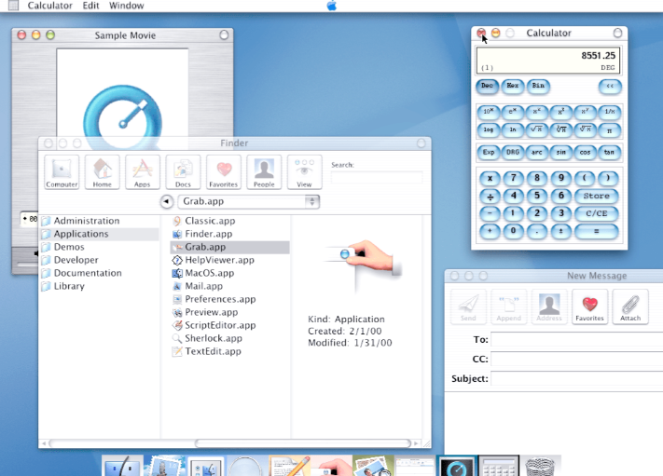Click the Append icon in New Message
Screen dimensions: 663x476
(x=508, y=306)
